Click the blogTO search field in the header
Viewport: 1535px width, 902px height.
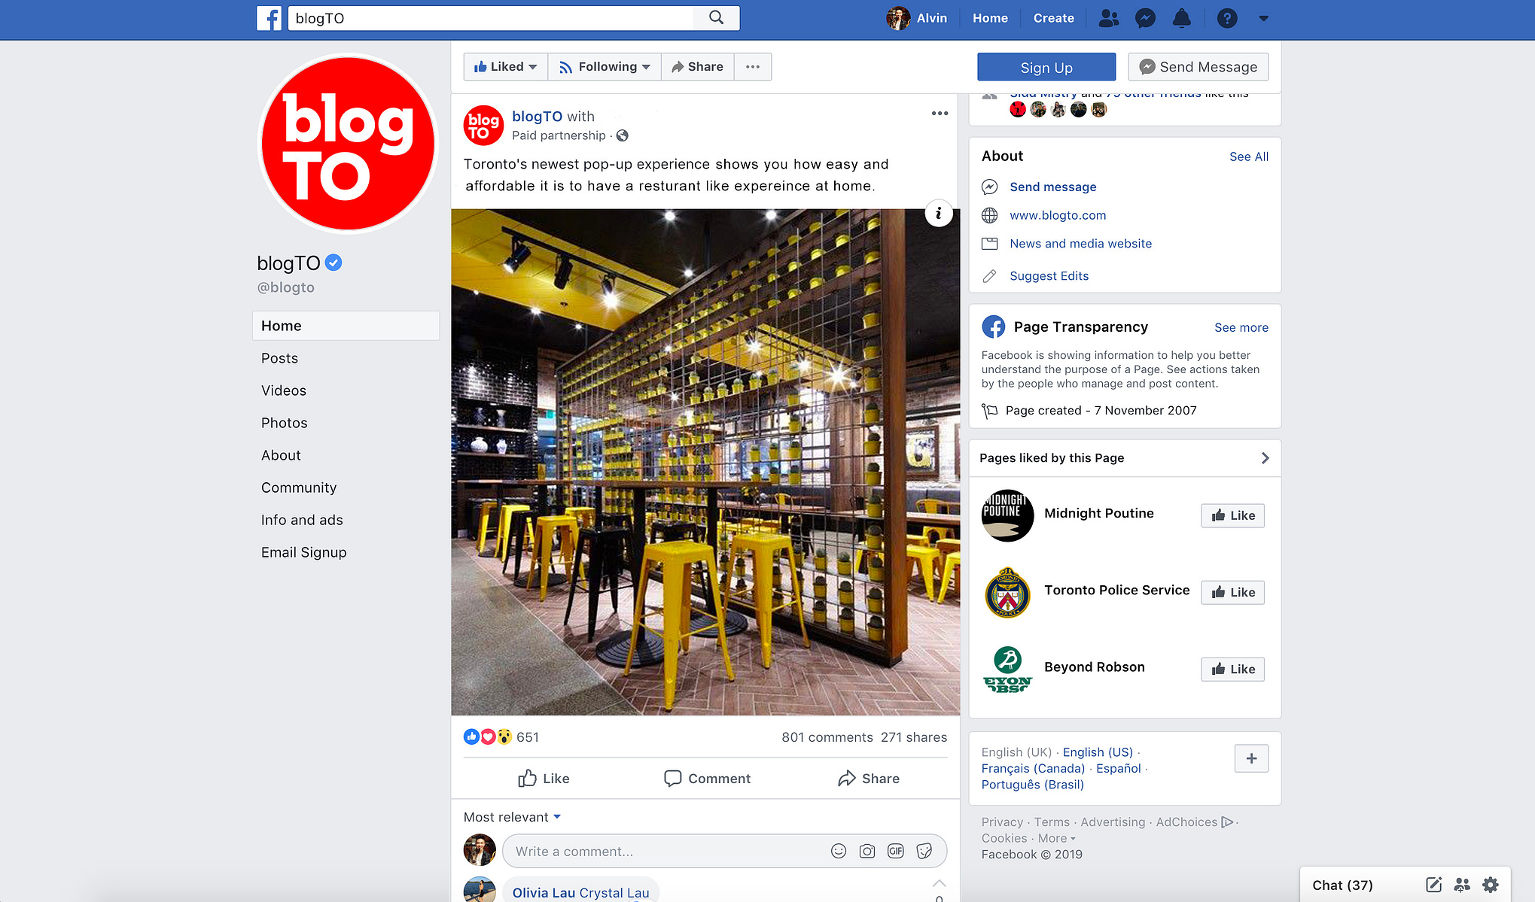tap(491, 18)
